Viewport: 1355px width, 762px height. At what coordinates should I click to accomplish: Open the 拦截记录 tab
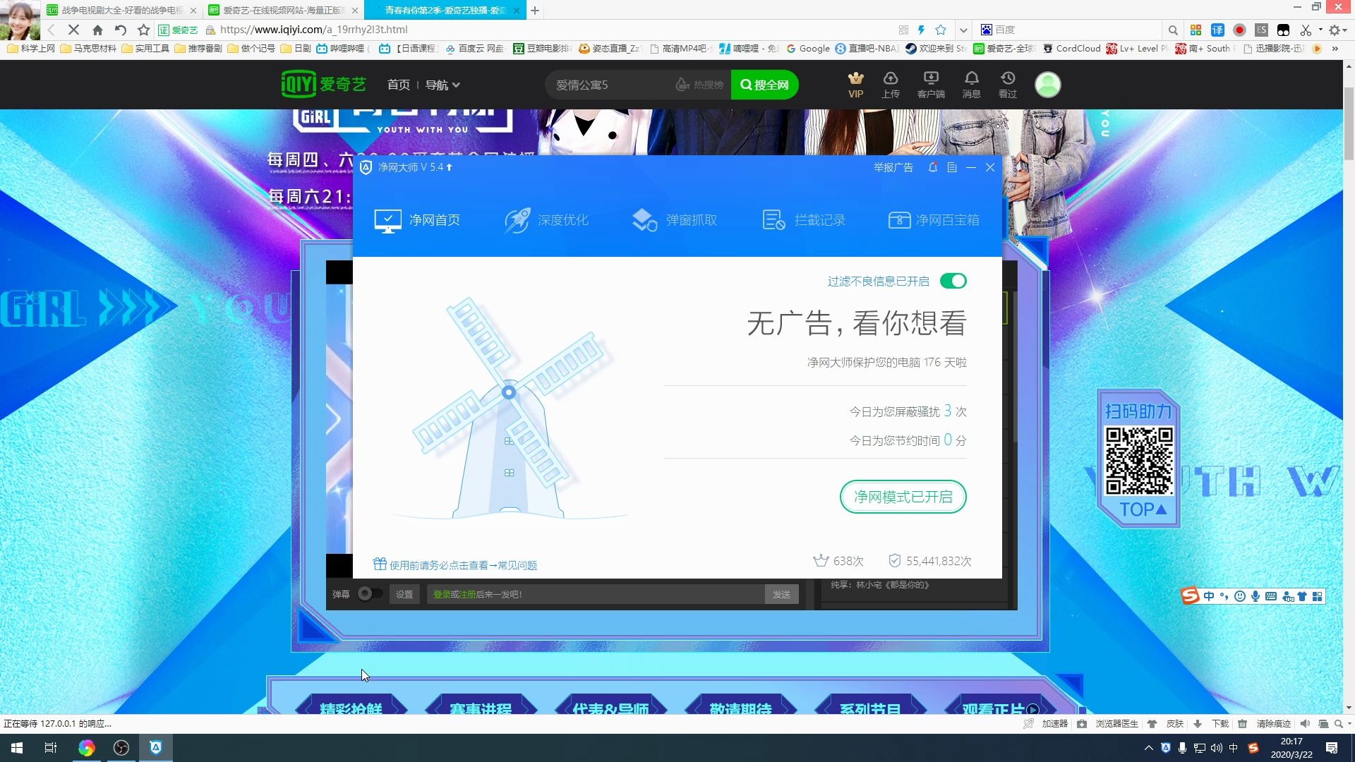tap(803, 220)
